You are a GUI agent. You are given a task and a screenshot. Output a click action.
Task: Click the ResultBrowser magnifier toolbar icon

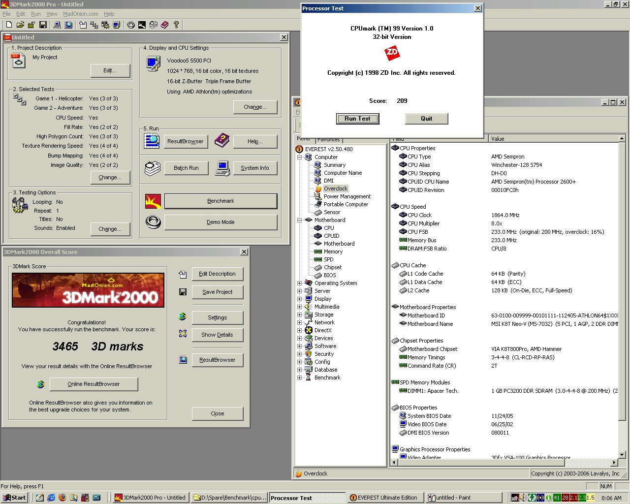(68, 25)
